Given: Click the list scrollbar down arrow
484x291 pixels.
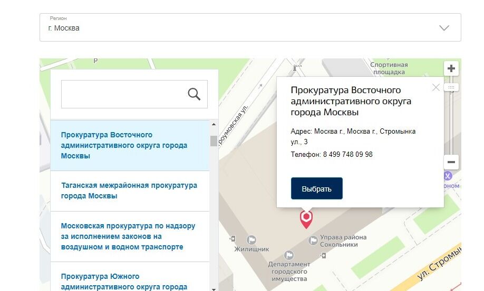Looking at the screenshot, I should tap(214, 289).
